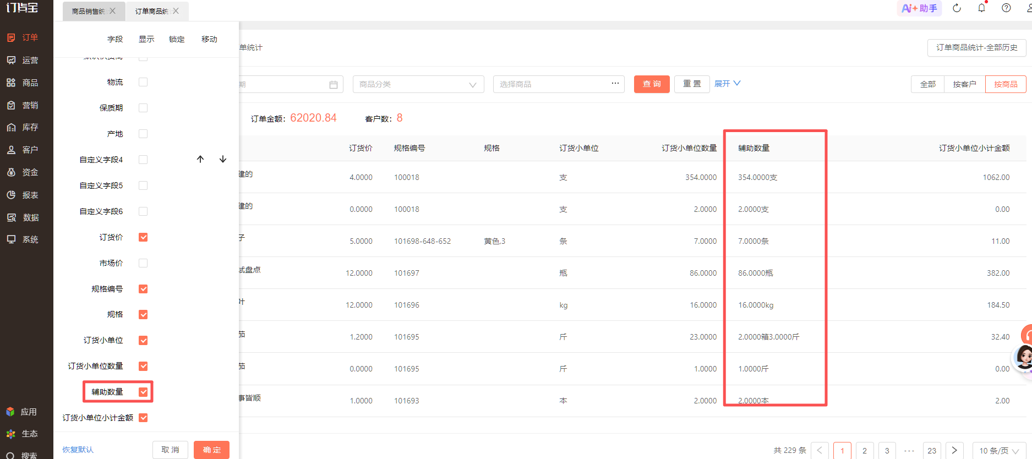Screen dimensions: 1032x459
Task: Select the 按商品 view tab
Action: [1006, 84]
